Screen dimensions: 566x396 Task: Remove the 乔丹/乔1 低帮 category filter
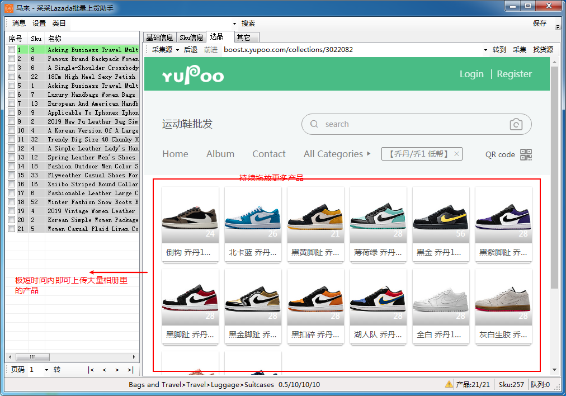(x=456, y=154)
